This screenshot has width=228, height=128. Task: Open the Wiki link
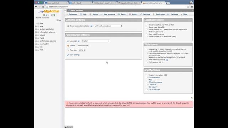pos(150,80)
